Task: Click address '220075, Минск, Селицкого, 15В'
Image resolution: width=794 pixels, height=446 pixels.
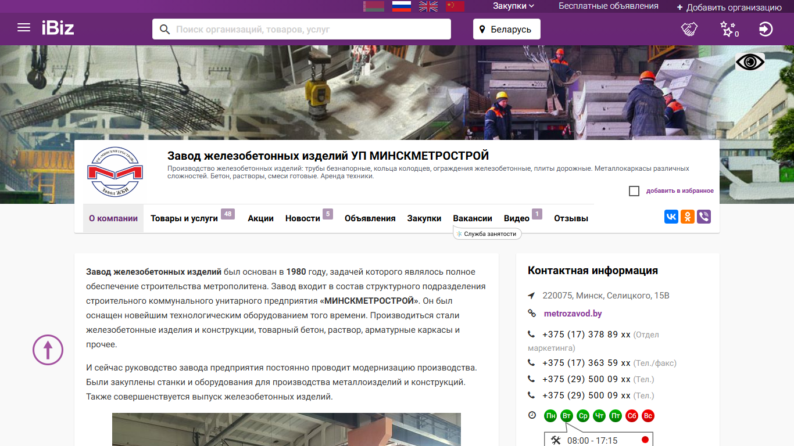Action: [606, 296]
